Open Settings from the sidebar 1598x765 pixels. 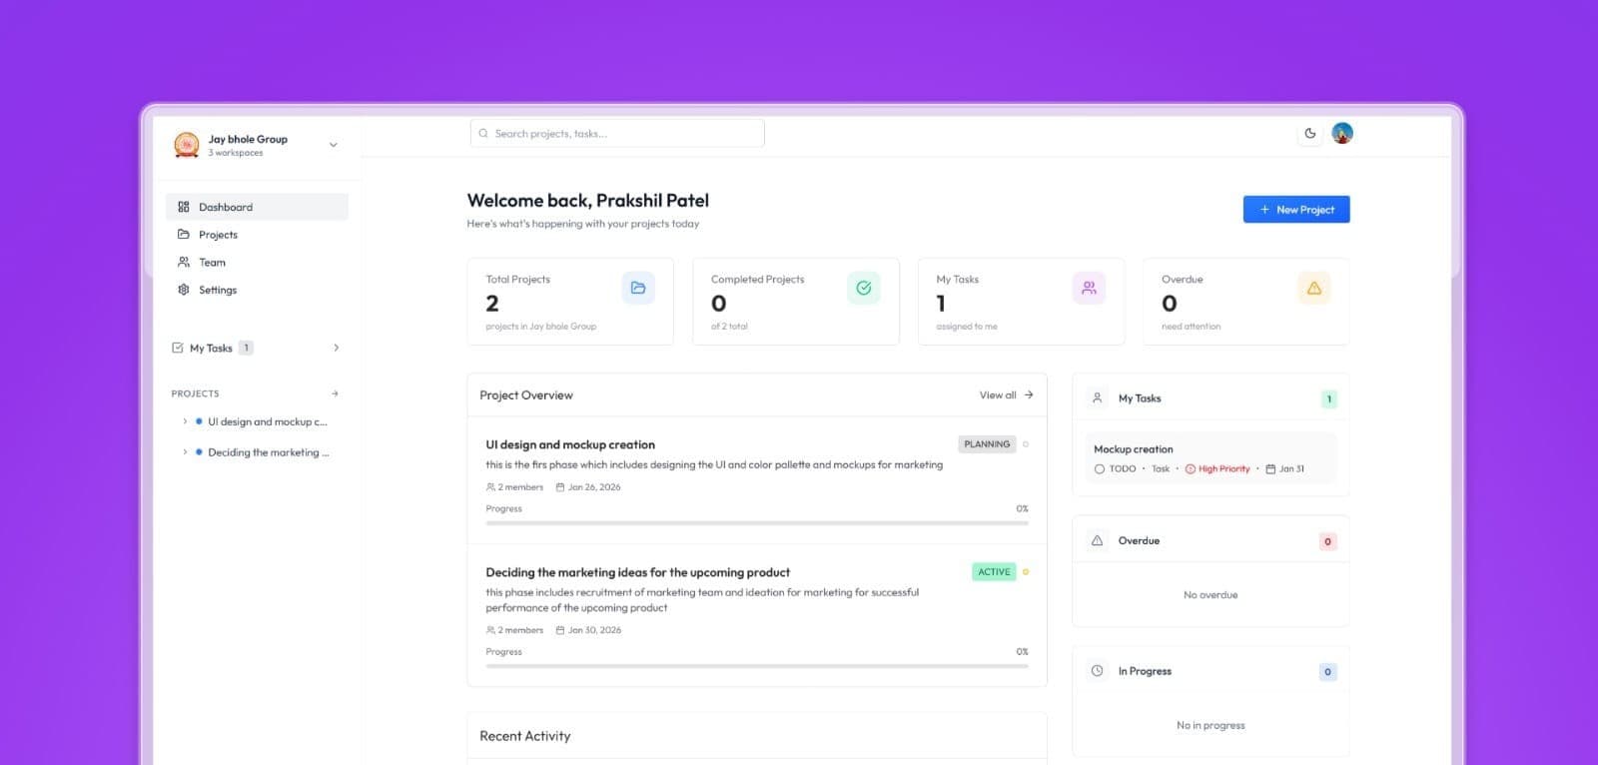[257, 290]
